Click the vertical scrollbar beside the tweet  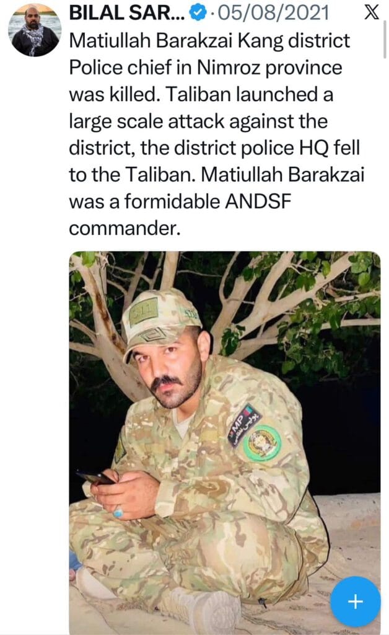pos(385,38)
